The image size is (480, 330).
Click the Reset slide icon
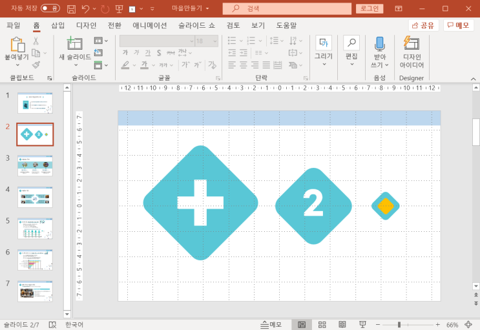point(98,53)
